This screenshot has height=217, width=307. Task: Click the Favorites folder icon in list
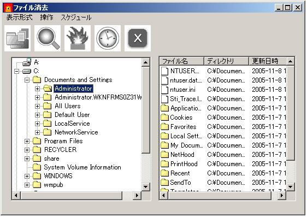(x=164, y=127)
